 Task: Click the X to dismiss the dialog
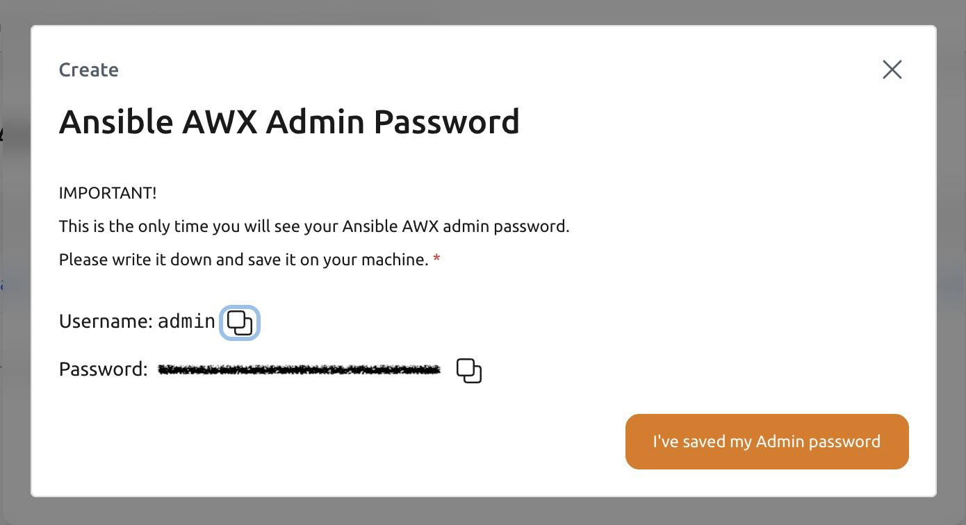[x=892, y=69]
